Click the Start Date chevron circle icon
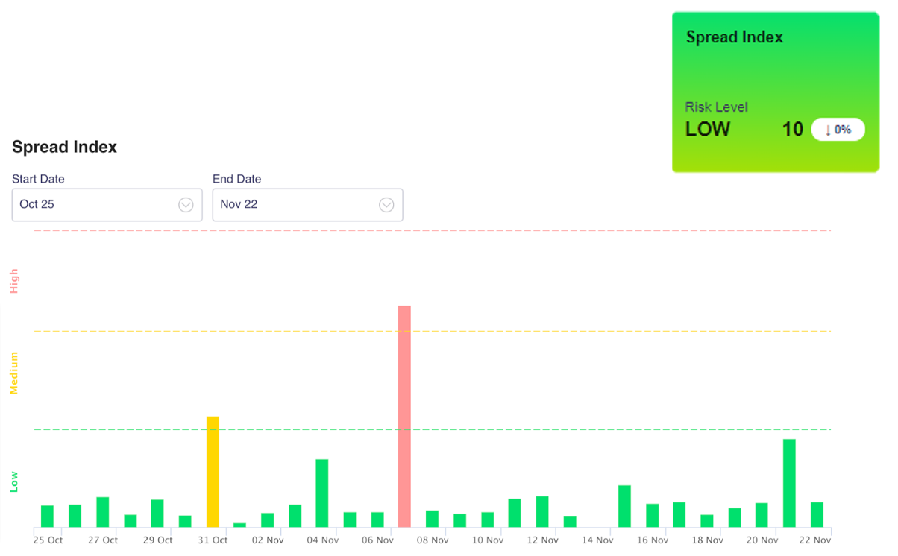Image resolution: width=898 pixels, height=556 pixels. click(186, 205)
